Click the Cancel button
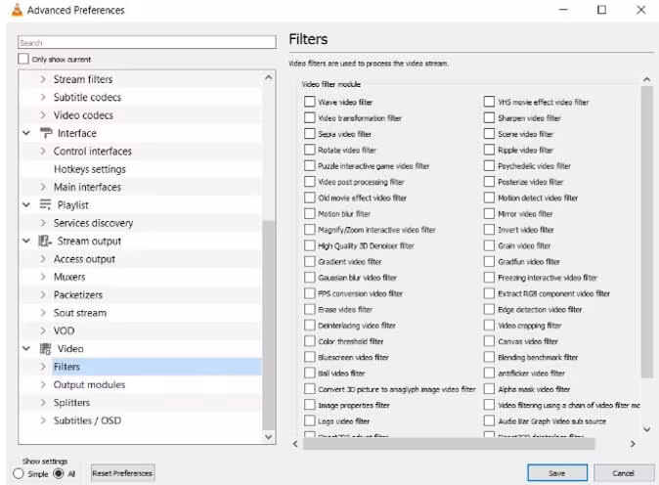659x485 pixels. [x=623, y=473]
